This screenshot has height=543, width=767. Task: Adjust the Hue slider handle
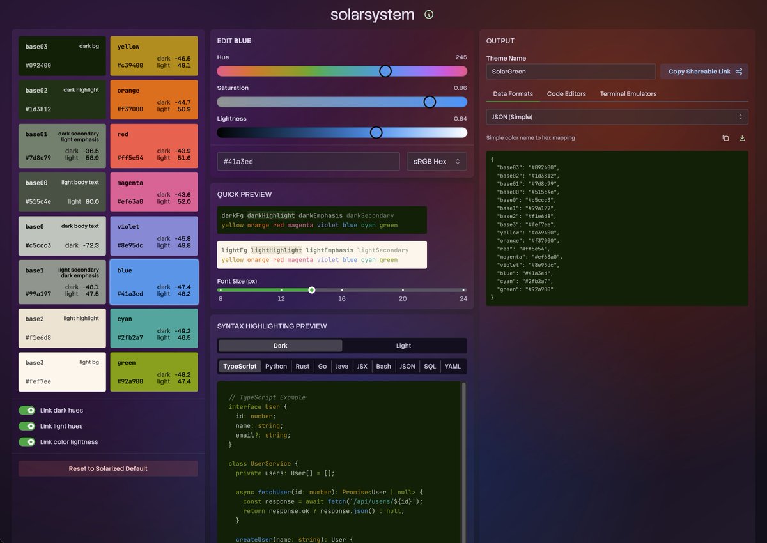(385, 71)
